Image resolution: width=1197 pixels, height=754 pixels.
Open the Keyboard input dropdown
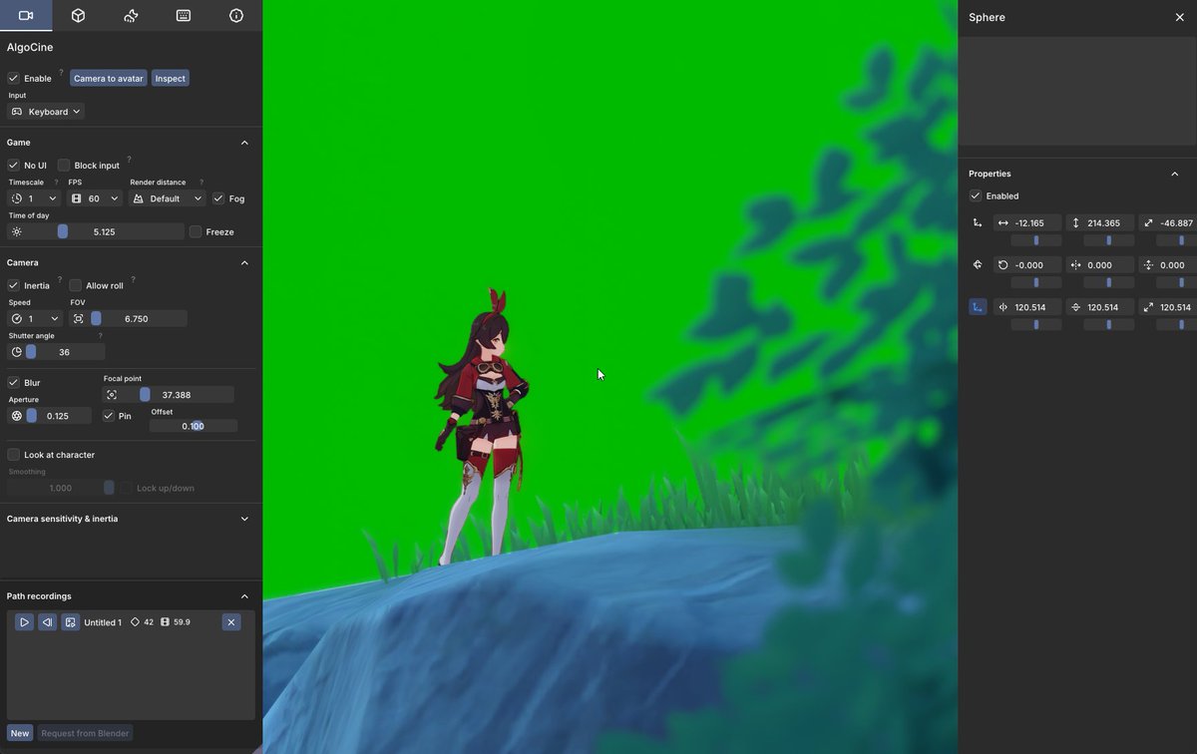tap(46, 112)
